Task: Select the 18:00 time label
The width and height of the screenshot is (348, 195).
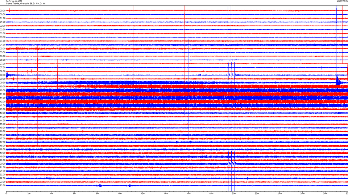Action: [x=3, y=146]
